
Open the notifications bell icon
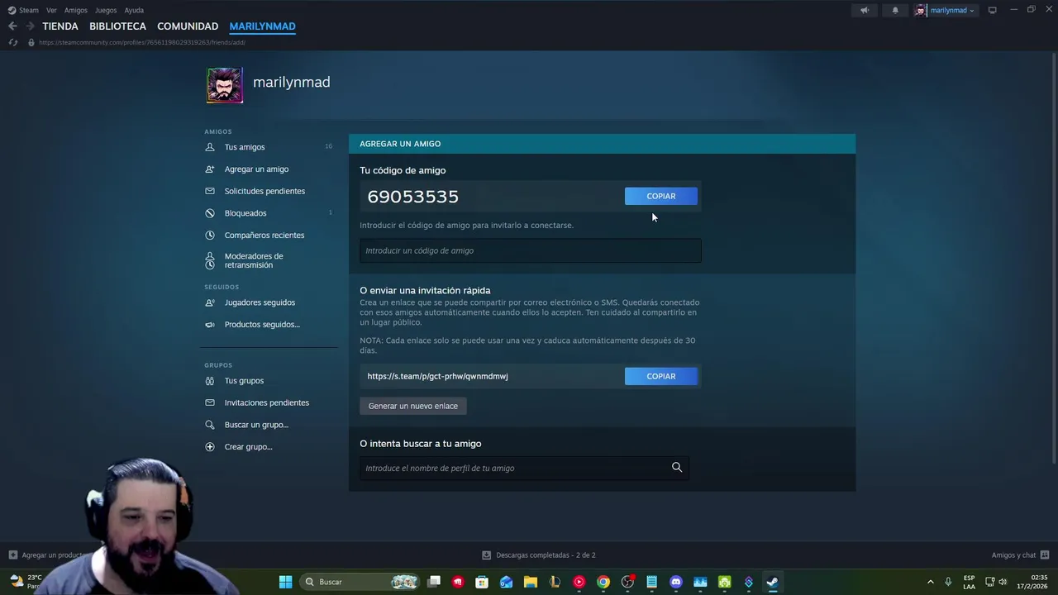(895, 10)
